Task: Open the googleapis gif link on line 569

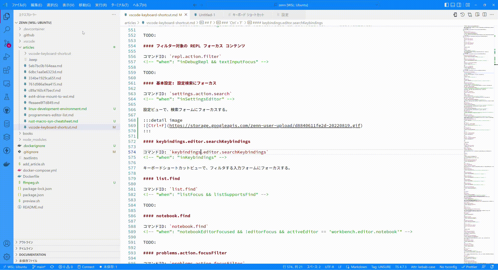Action: (265, 126)
